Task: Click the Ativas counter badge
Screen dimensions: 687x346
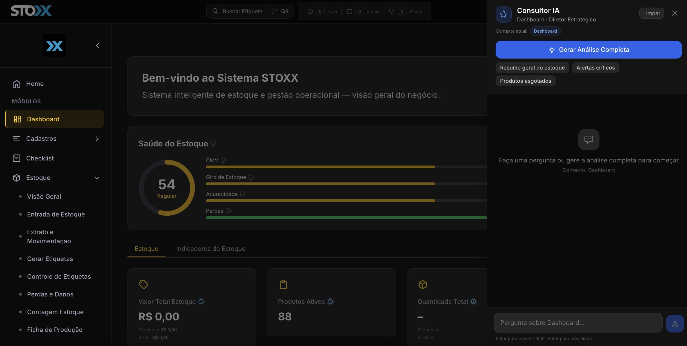Action: point(402,11)
